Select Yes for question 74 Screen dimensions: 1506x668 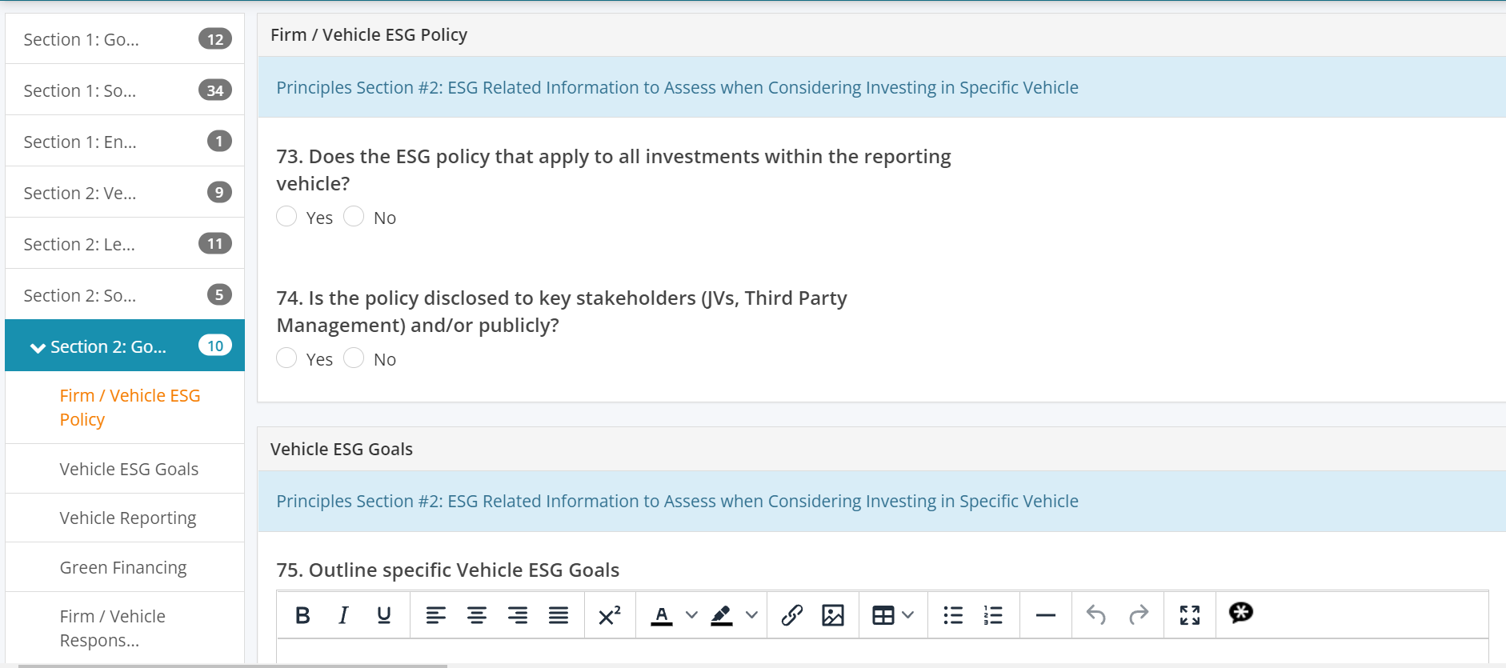(x=286, y=358)
